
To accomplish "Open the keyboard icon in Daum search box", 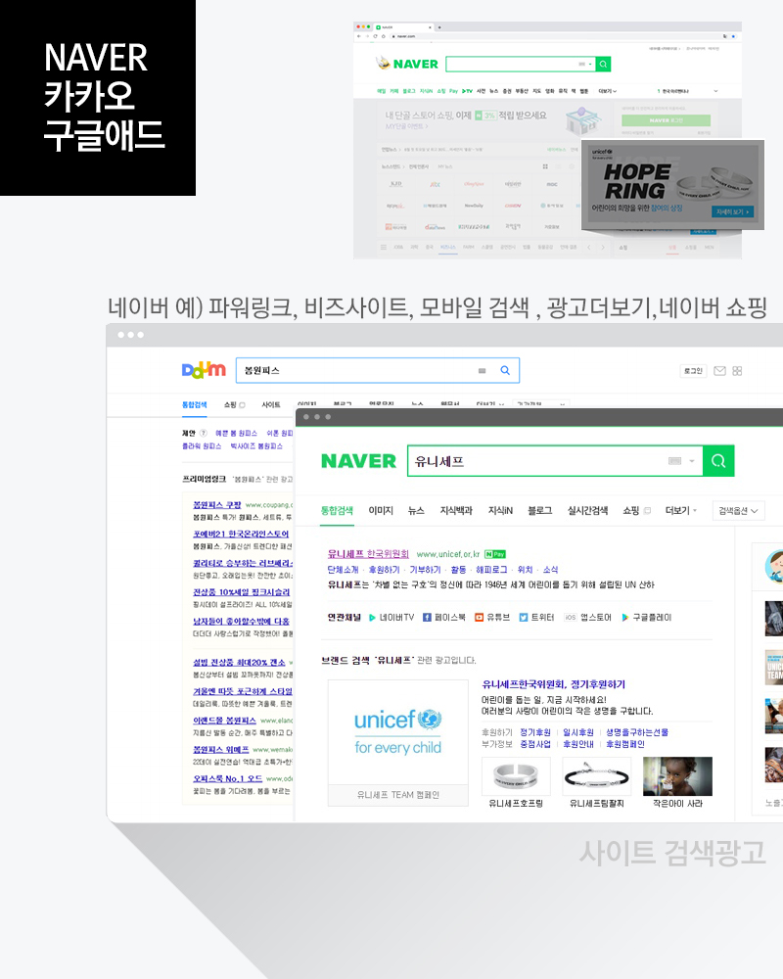I will pos(483,371).
